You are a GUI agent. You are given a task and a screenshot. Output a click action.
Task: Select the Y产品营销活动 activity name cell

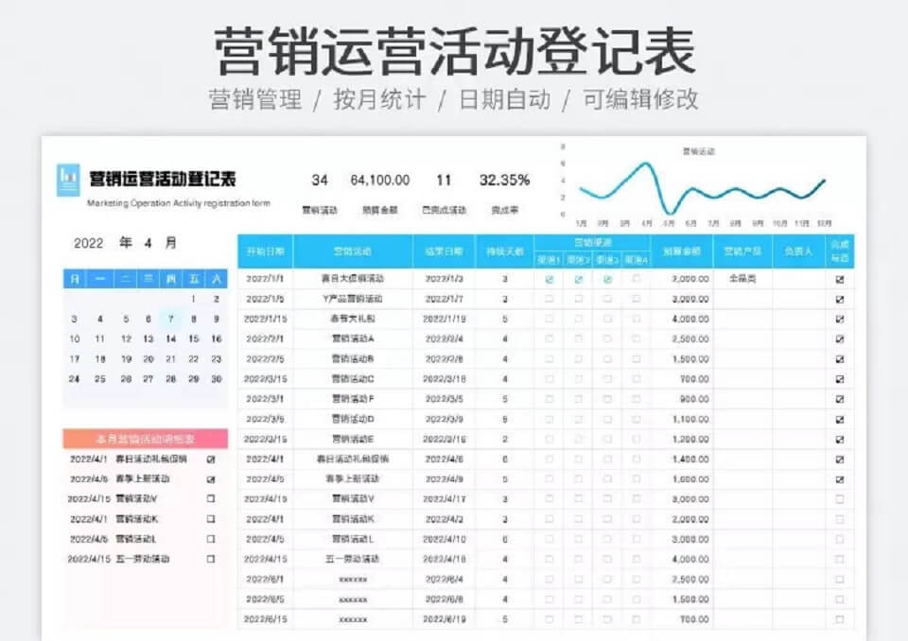(353, 300)
